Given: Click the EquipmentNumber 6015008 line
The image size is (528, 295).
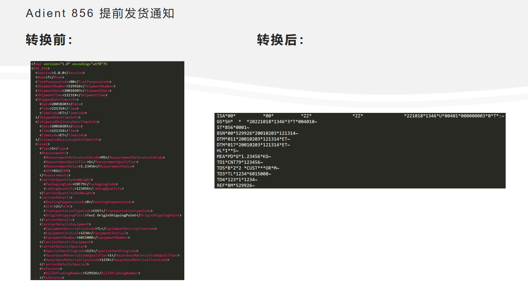Looking at the screenshot, I should (x=87, y=238).
